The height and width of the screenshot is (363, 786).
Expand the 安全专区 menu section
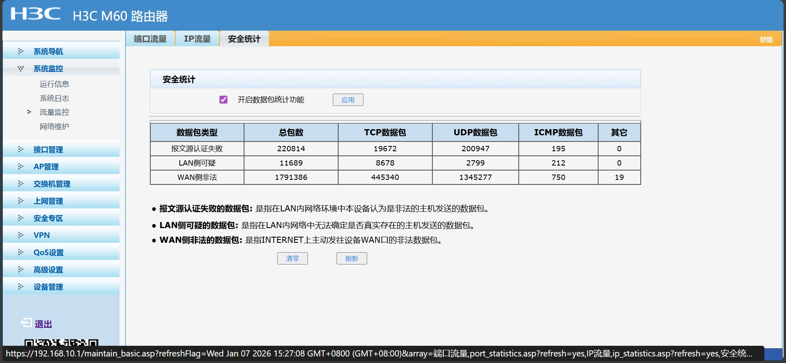tap(48, 218)
